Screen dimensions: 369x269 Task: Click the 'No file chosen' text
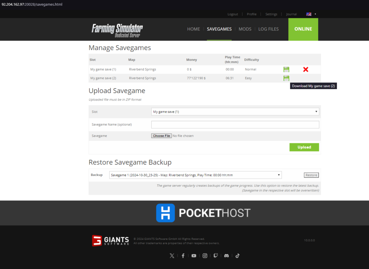(183, 136)
